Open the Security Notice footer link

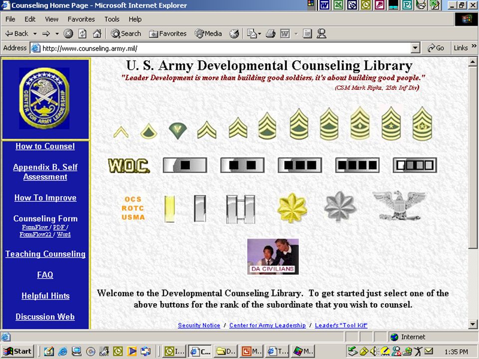point(199,326)
